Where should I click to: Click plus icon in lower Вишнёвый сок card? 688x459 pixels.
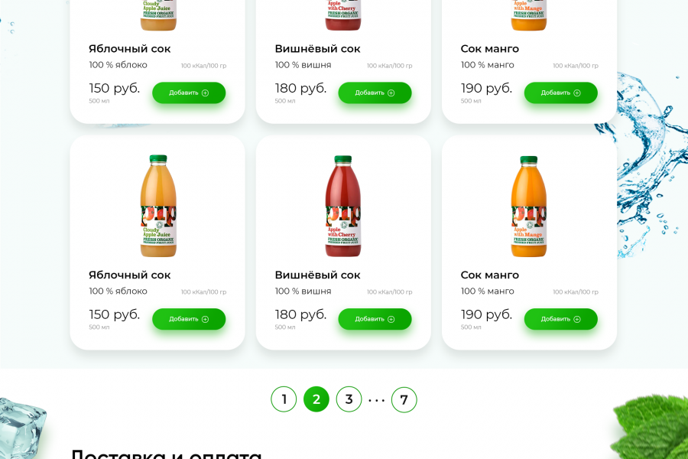tap(391, 320)
